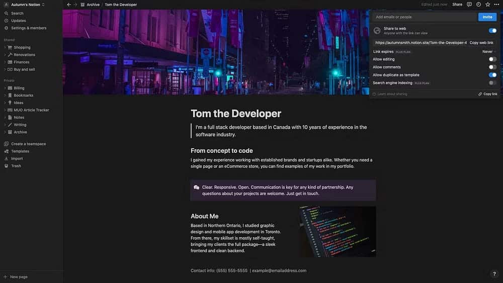Go back using the left arrow
Image resolution: width=503 pixels, height=283 pixels.
click(x=69, y=5)
